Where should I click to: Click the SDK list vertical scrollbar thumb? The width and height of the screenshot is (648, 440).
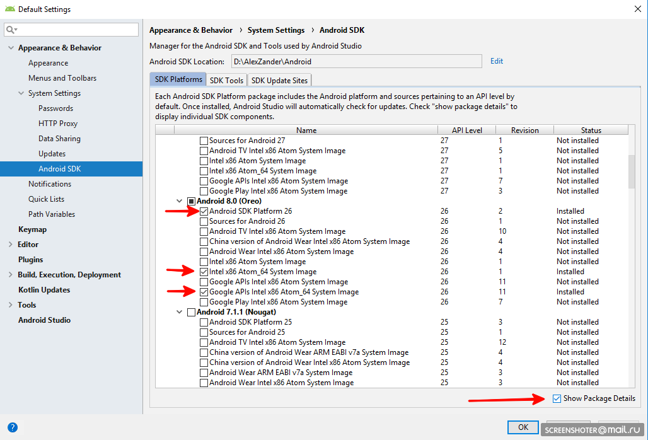pos(632,171)
